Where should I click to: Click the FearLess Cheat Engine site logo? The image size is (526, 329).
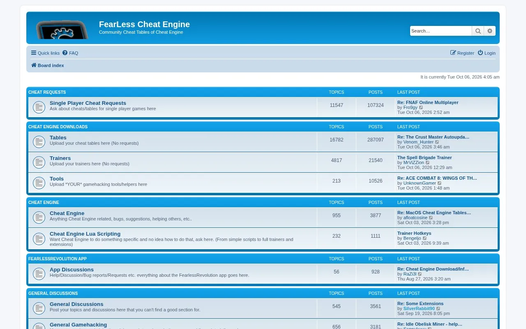click(x=62, y=30)
